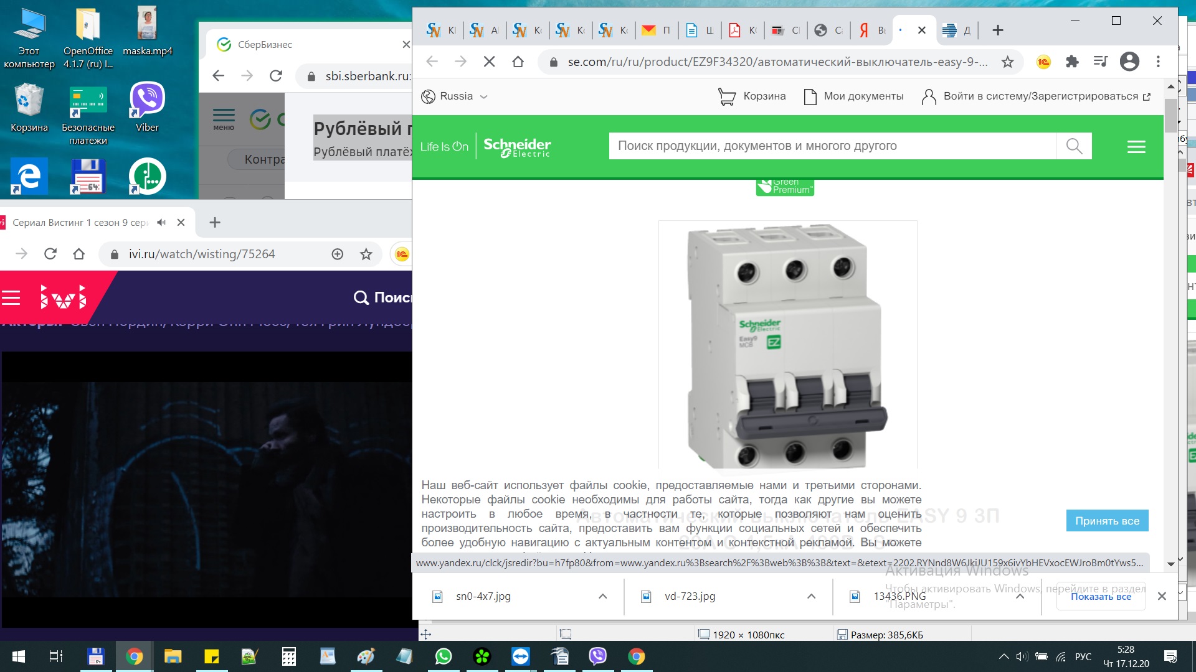Open the Schneider hamburger menu
This screenshot has width=1196, height=672.
pyautogui.click(x=1136, y=147)
